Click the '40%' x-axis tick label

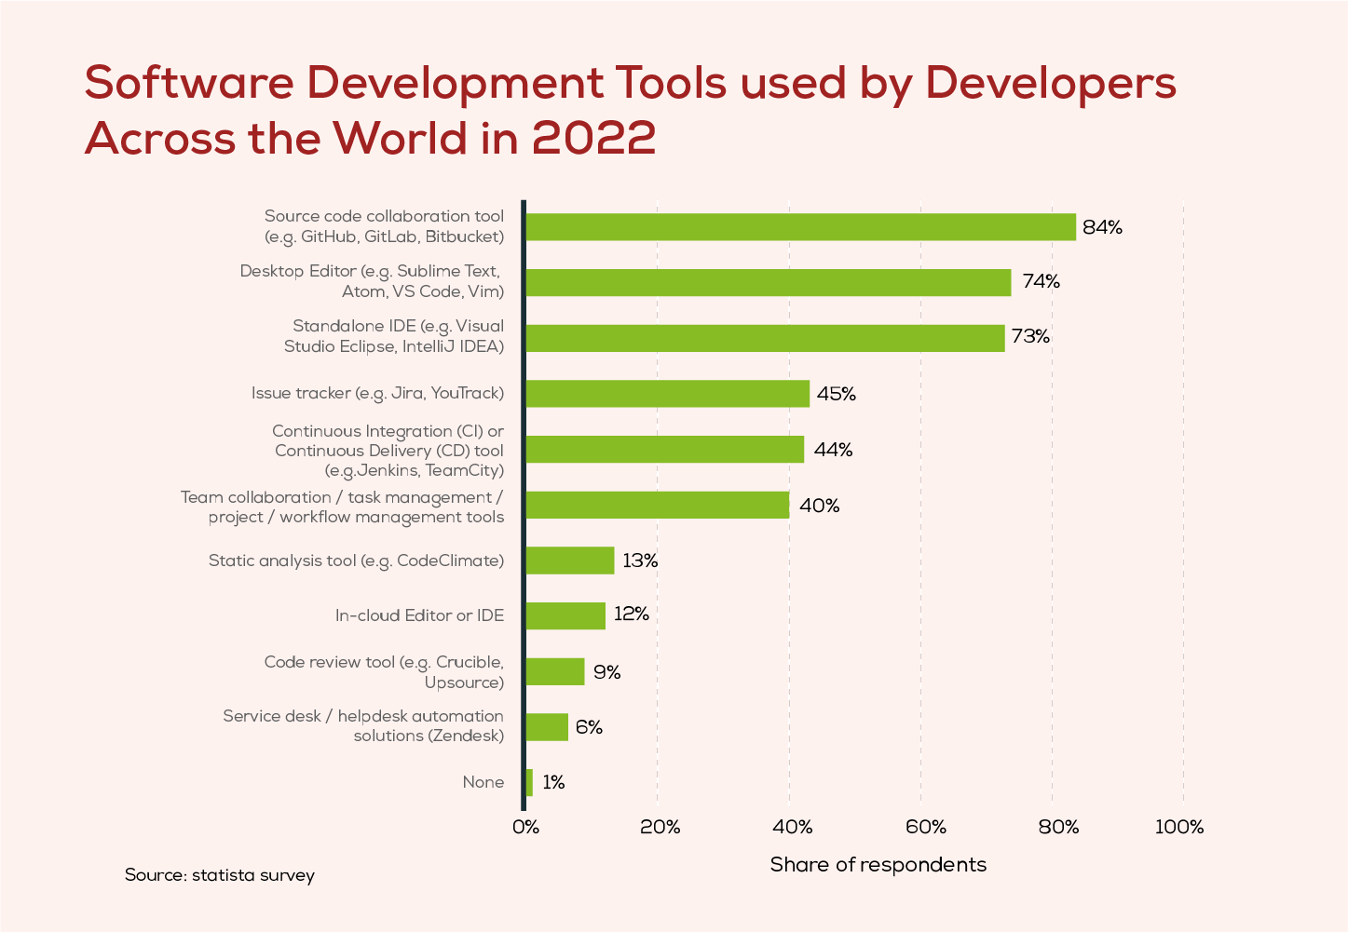tap(793, 827)
